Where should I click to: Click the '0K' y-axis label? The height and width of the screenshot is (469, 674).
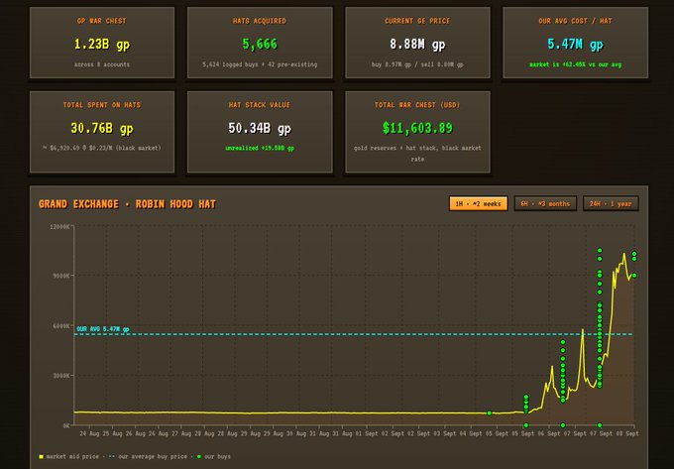(x=66, y=425)
